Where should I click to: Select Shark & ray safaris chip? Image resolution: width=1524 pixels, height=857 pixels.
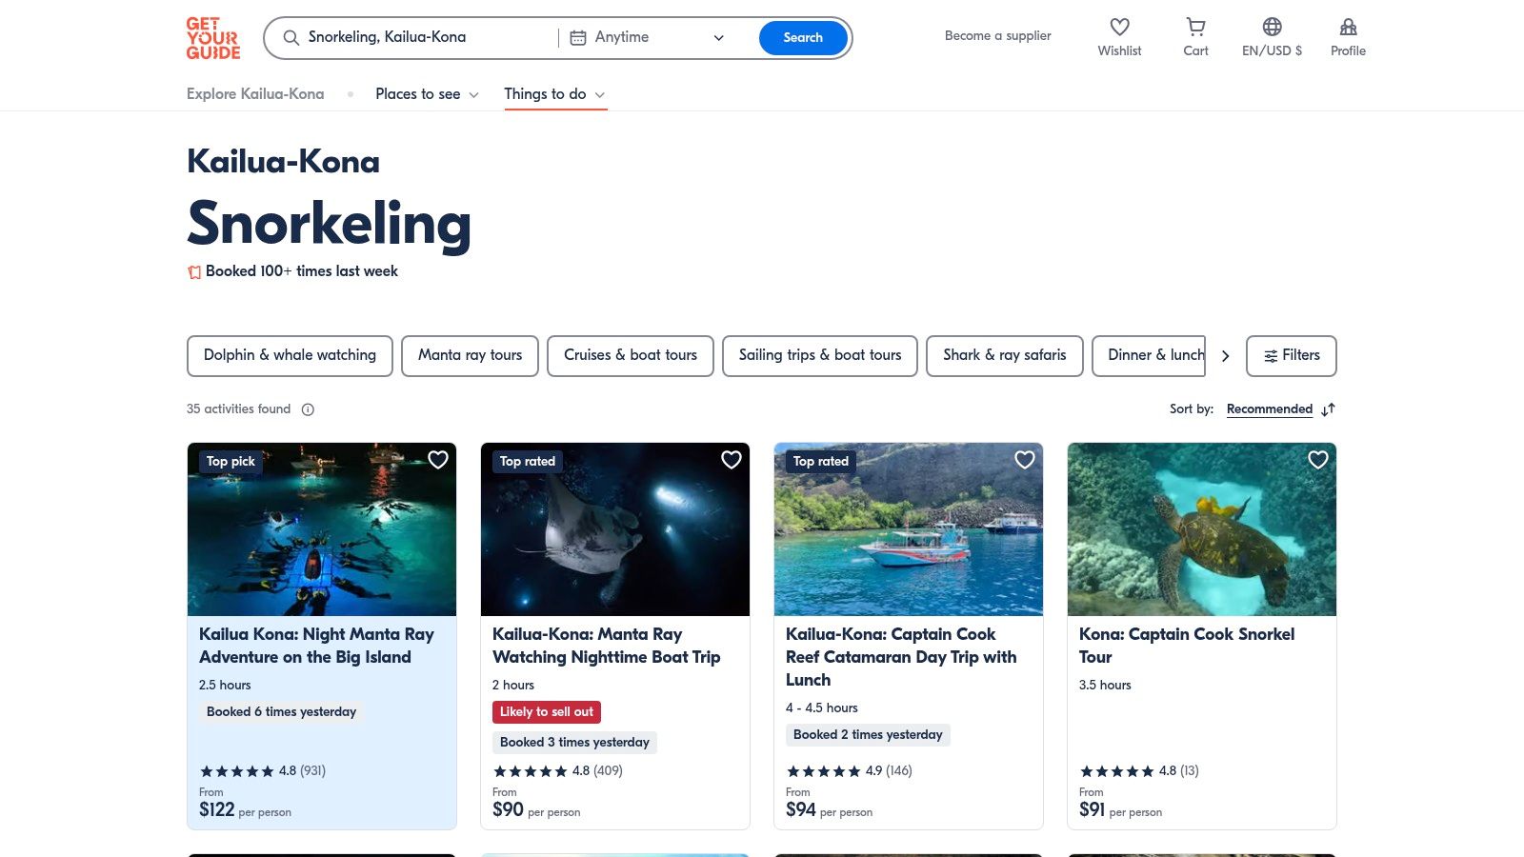[x=1004, y=356]
